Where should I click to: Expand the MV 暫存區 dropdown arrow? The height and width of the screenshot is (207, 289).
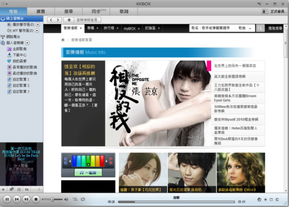coord(37,31)
